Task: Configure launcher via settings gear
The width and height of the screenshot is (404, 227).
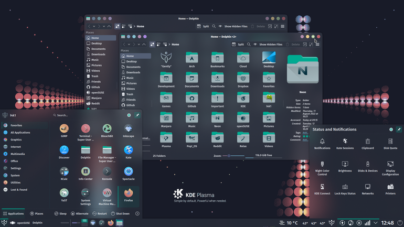Action: [x=129, y=115]
